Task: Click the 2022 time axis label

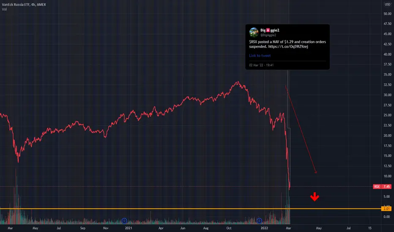Action: 264,228
